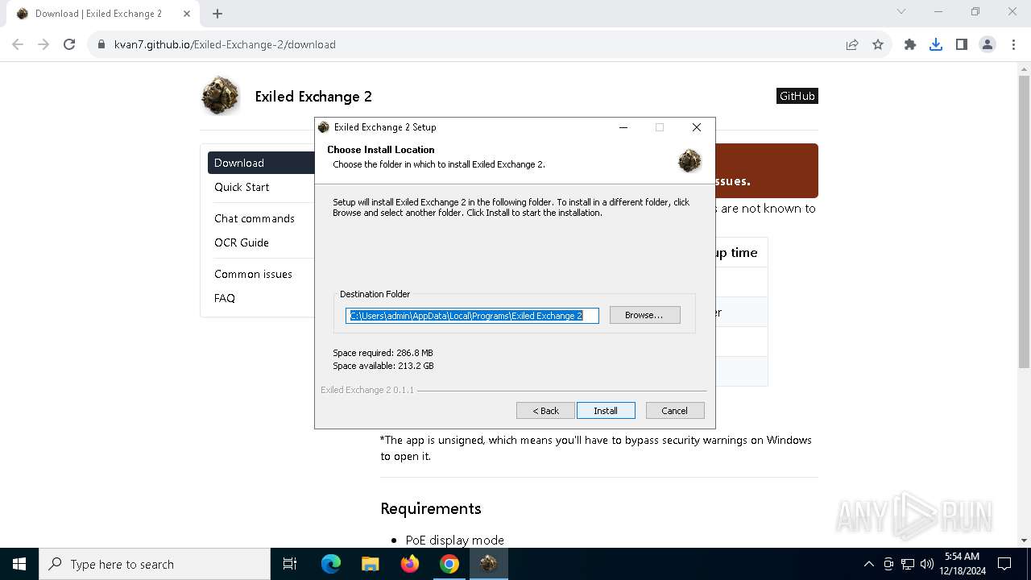Launch Firefox from taskbar
The height and width of the screenshot is (580, 1031).
pyautogui.click(x=410, y=564)
